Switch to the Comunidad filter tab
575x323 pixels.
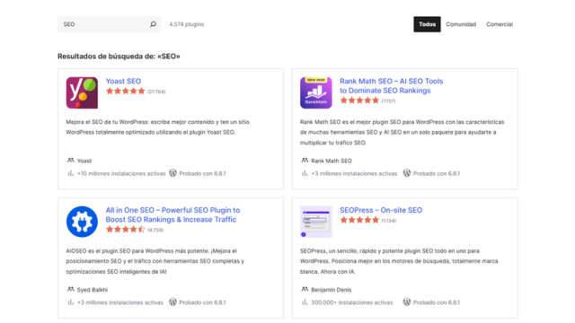pos(461,24)
